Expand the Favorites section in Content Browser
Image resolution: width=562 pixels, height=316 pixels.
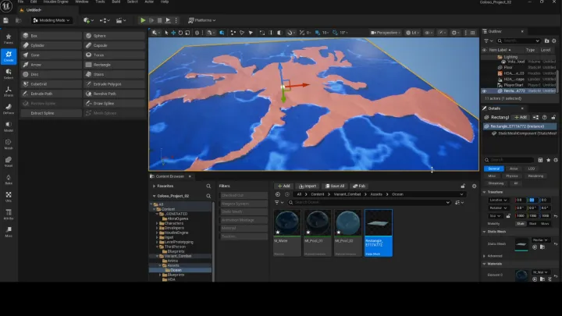154,186
